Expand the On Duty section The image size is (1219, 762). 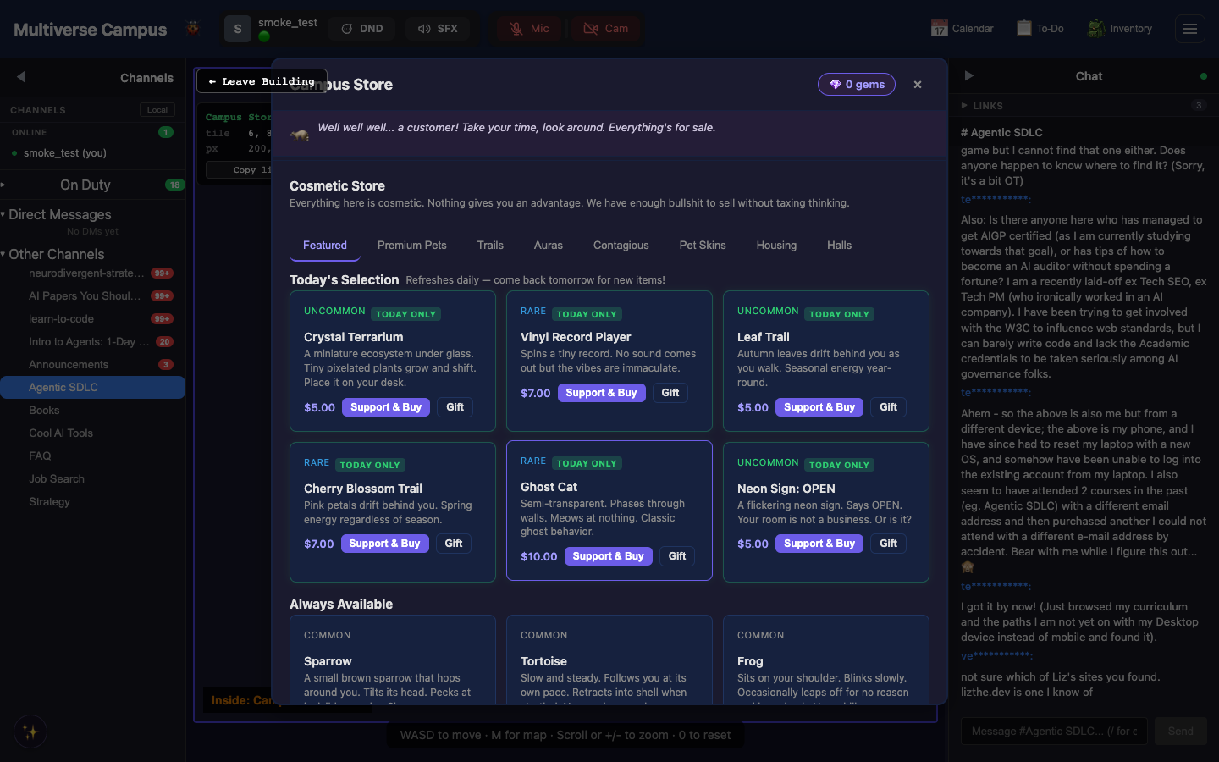coord(93,185)
